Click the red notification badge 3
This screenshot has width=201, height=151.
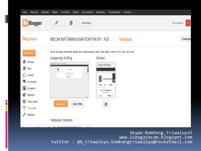coord(188,23)
